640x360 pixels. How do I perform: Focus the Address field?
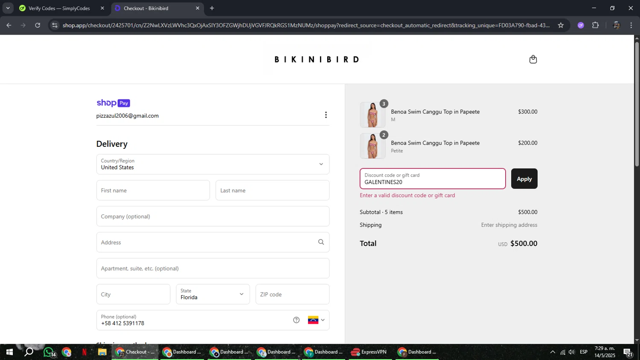tap(213, 242)
